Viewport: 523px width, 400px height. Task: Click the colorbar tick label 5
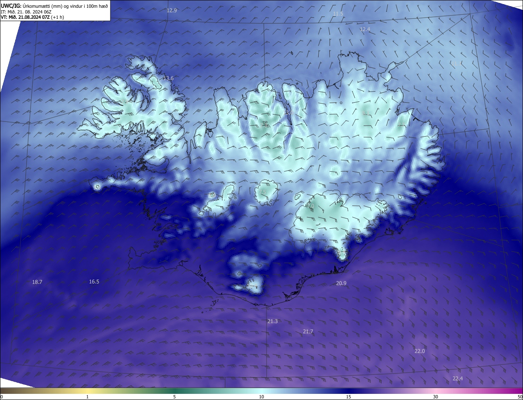tap(174, 397)
